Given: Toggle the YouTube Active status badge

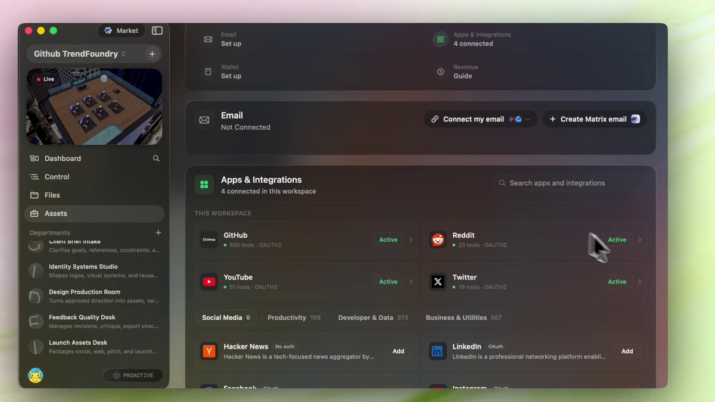Looking at the screenshot, I should [388, 282].
